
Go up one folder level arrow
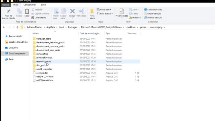(x=17, y=27)
